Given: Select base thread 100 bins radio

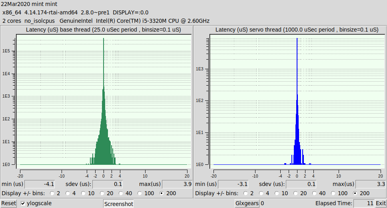Looking at the screenshot, I should click(x=140, y=194).
